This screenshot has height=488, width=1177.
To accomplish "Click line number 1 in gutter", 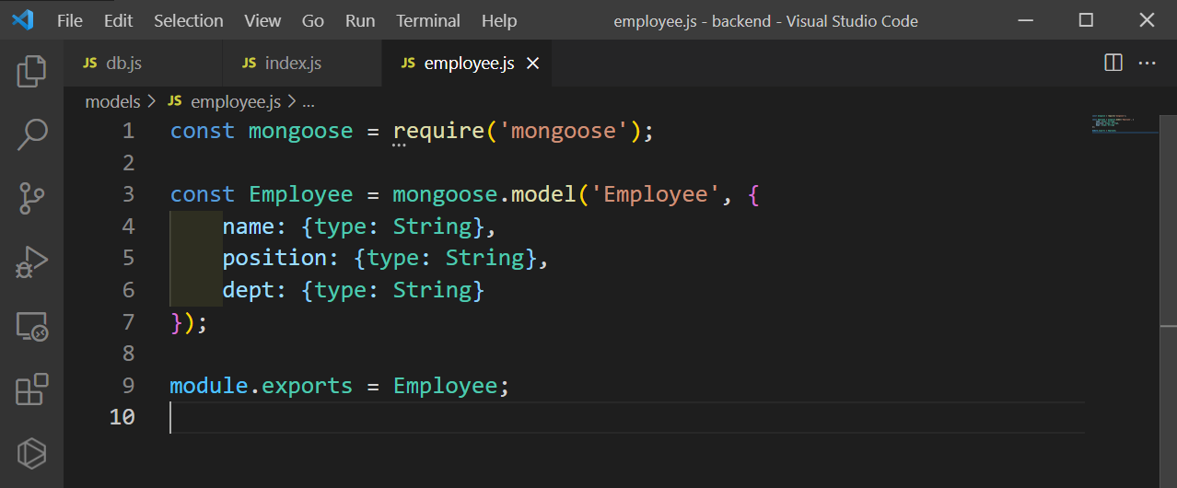I will pyautogui.click(x=128, y=131).
